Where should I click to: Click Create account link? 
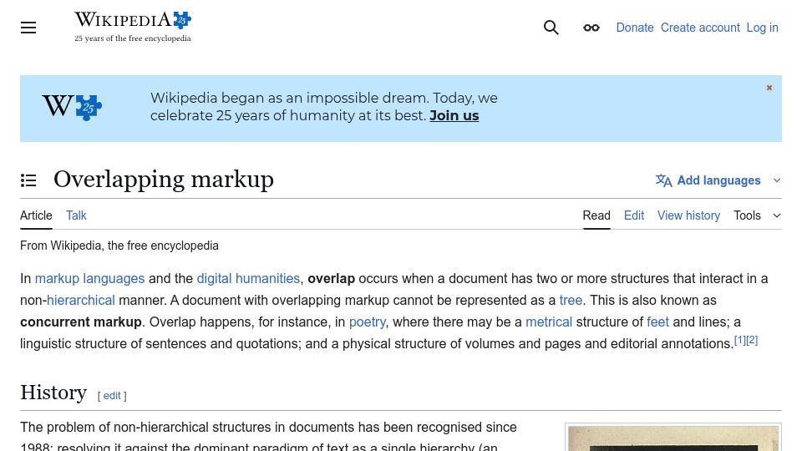[x=700, y=28]
